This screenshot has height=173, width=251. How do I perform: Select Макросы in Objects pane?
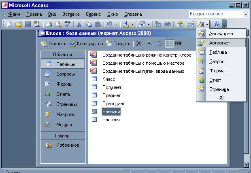click(63, 114)
